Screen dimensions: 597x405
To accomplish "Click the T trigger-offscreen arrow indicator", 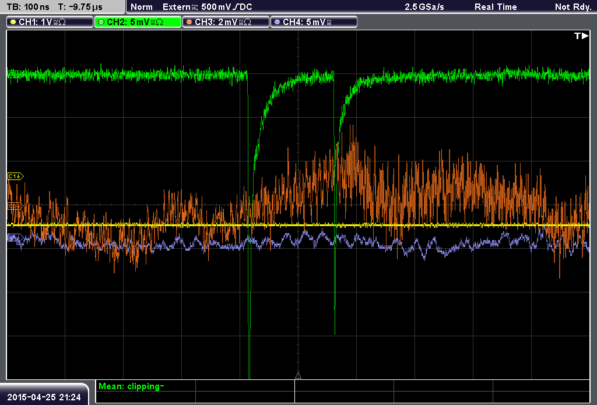I will pos(581,36).
